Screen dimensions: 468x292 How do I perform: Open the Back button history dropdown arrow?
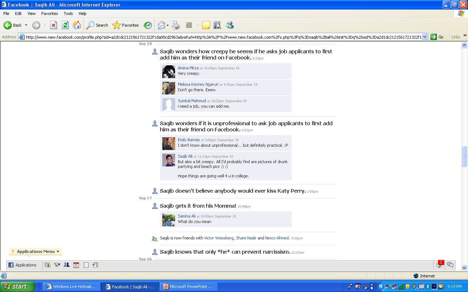26,25
